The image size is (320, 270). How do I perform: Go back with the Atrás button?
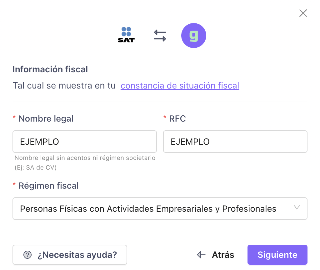pos(216,255)
